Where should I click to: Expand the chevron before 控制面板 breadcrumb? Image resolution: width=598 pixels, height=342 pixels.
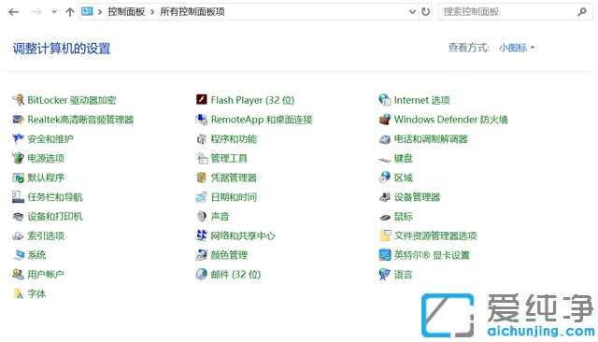coord(100,12)
